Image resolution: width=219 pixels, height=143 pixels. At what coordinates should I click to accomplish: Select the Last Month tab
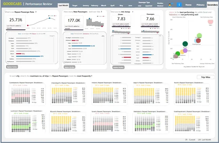pos(63,6)
